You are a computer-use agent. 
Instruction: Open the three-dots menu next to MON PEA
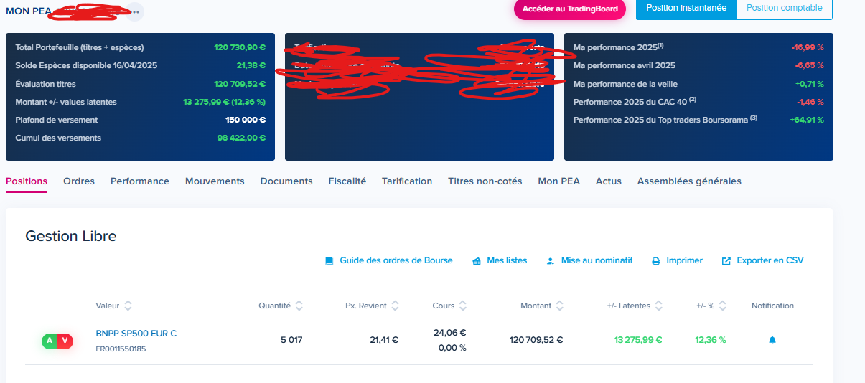(x=136, y=12)
